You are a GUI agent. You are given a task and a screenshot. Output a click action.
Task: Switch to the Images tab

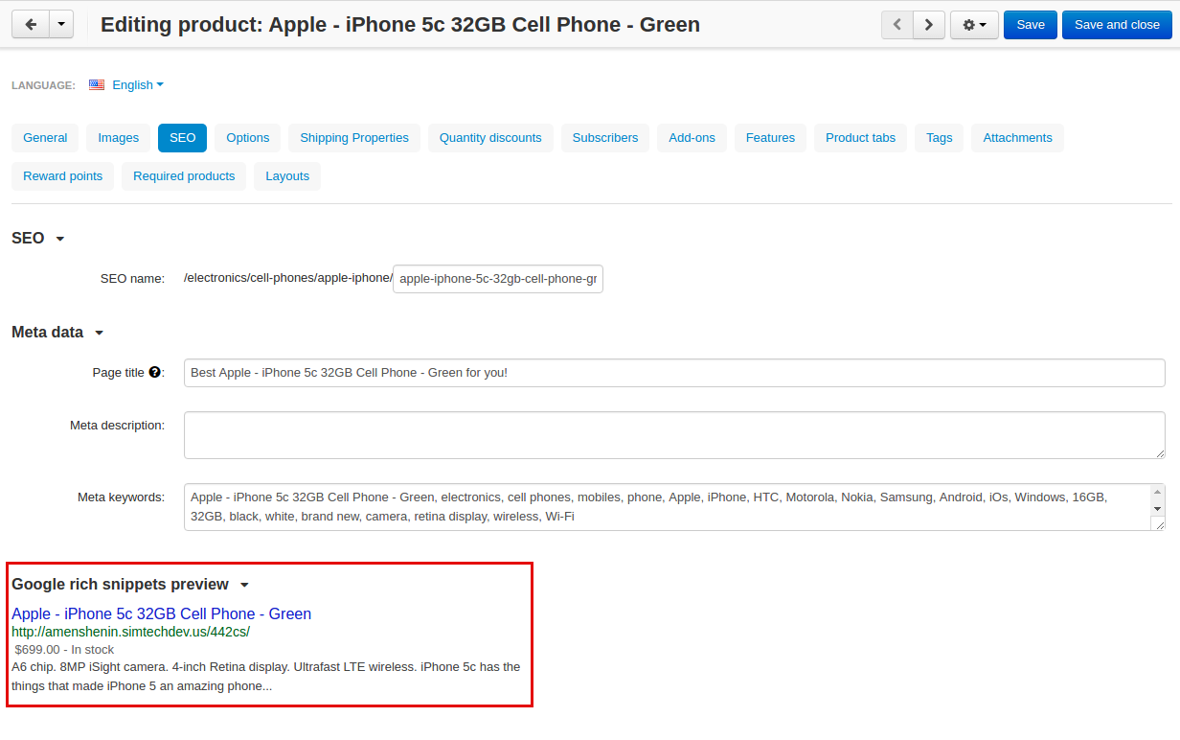pos(119,138)
